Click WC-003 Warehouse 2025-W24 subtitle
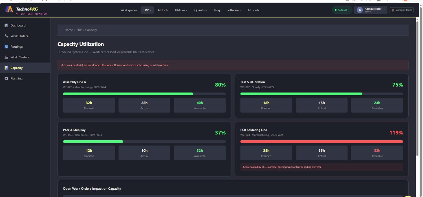Screen dimensions: 423x197 pos(82,135)
